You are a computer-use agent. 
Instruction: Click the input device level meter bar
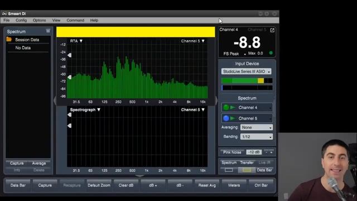pos(247,80)
